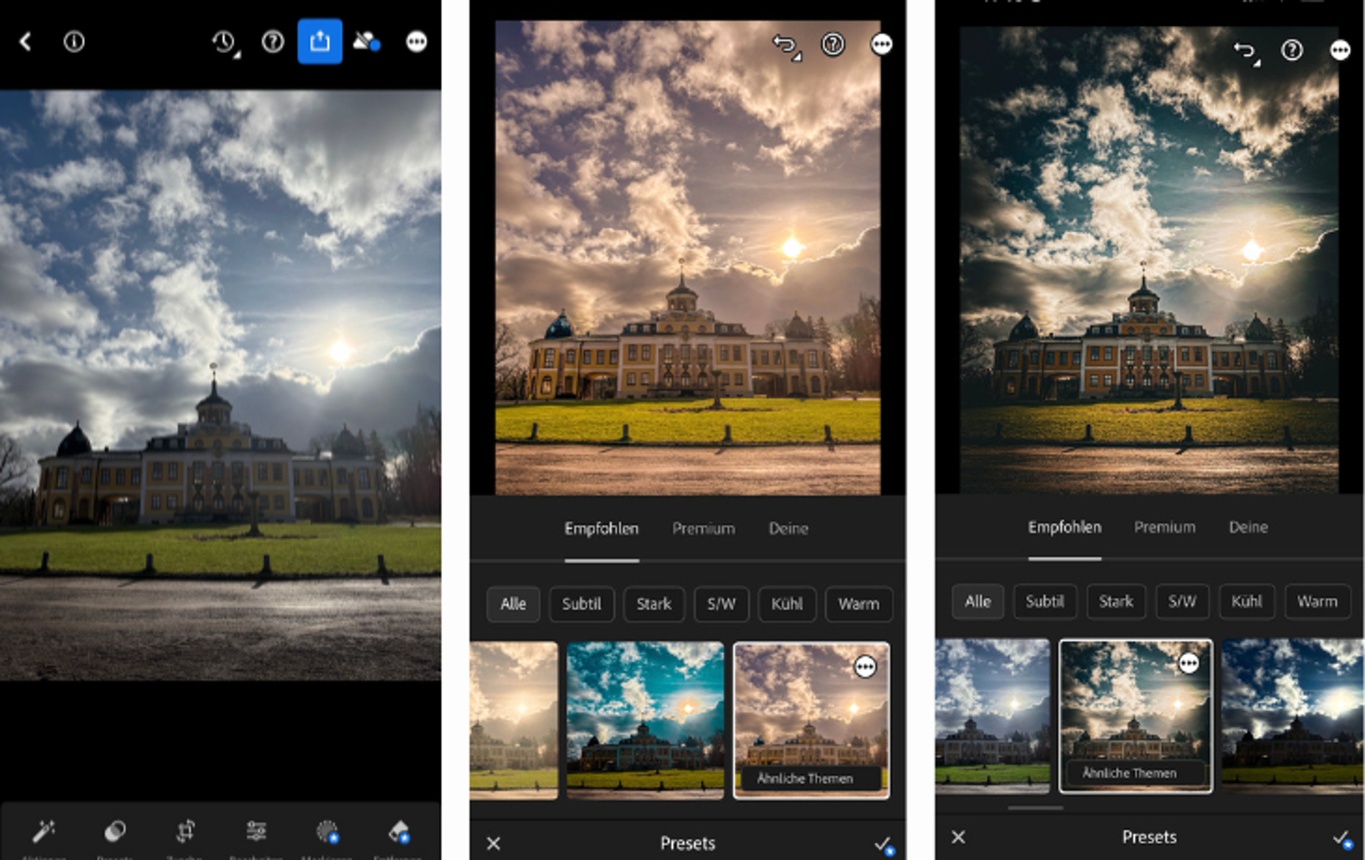
Task: Switch to Empfohlen tab on the right screen
Action: [x=1065, y=527]
